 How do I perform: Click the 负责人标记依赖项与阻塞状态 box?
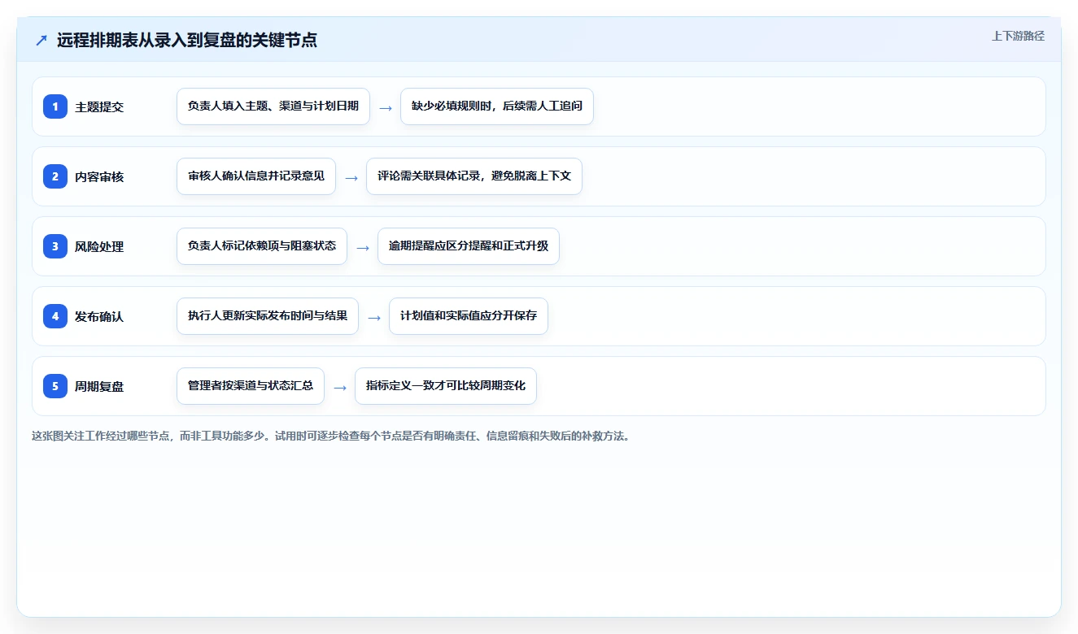[x=262, y=246]
